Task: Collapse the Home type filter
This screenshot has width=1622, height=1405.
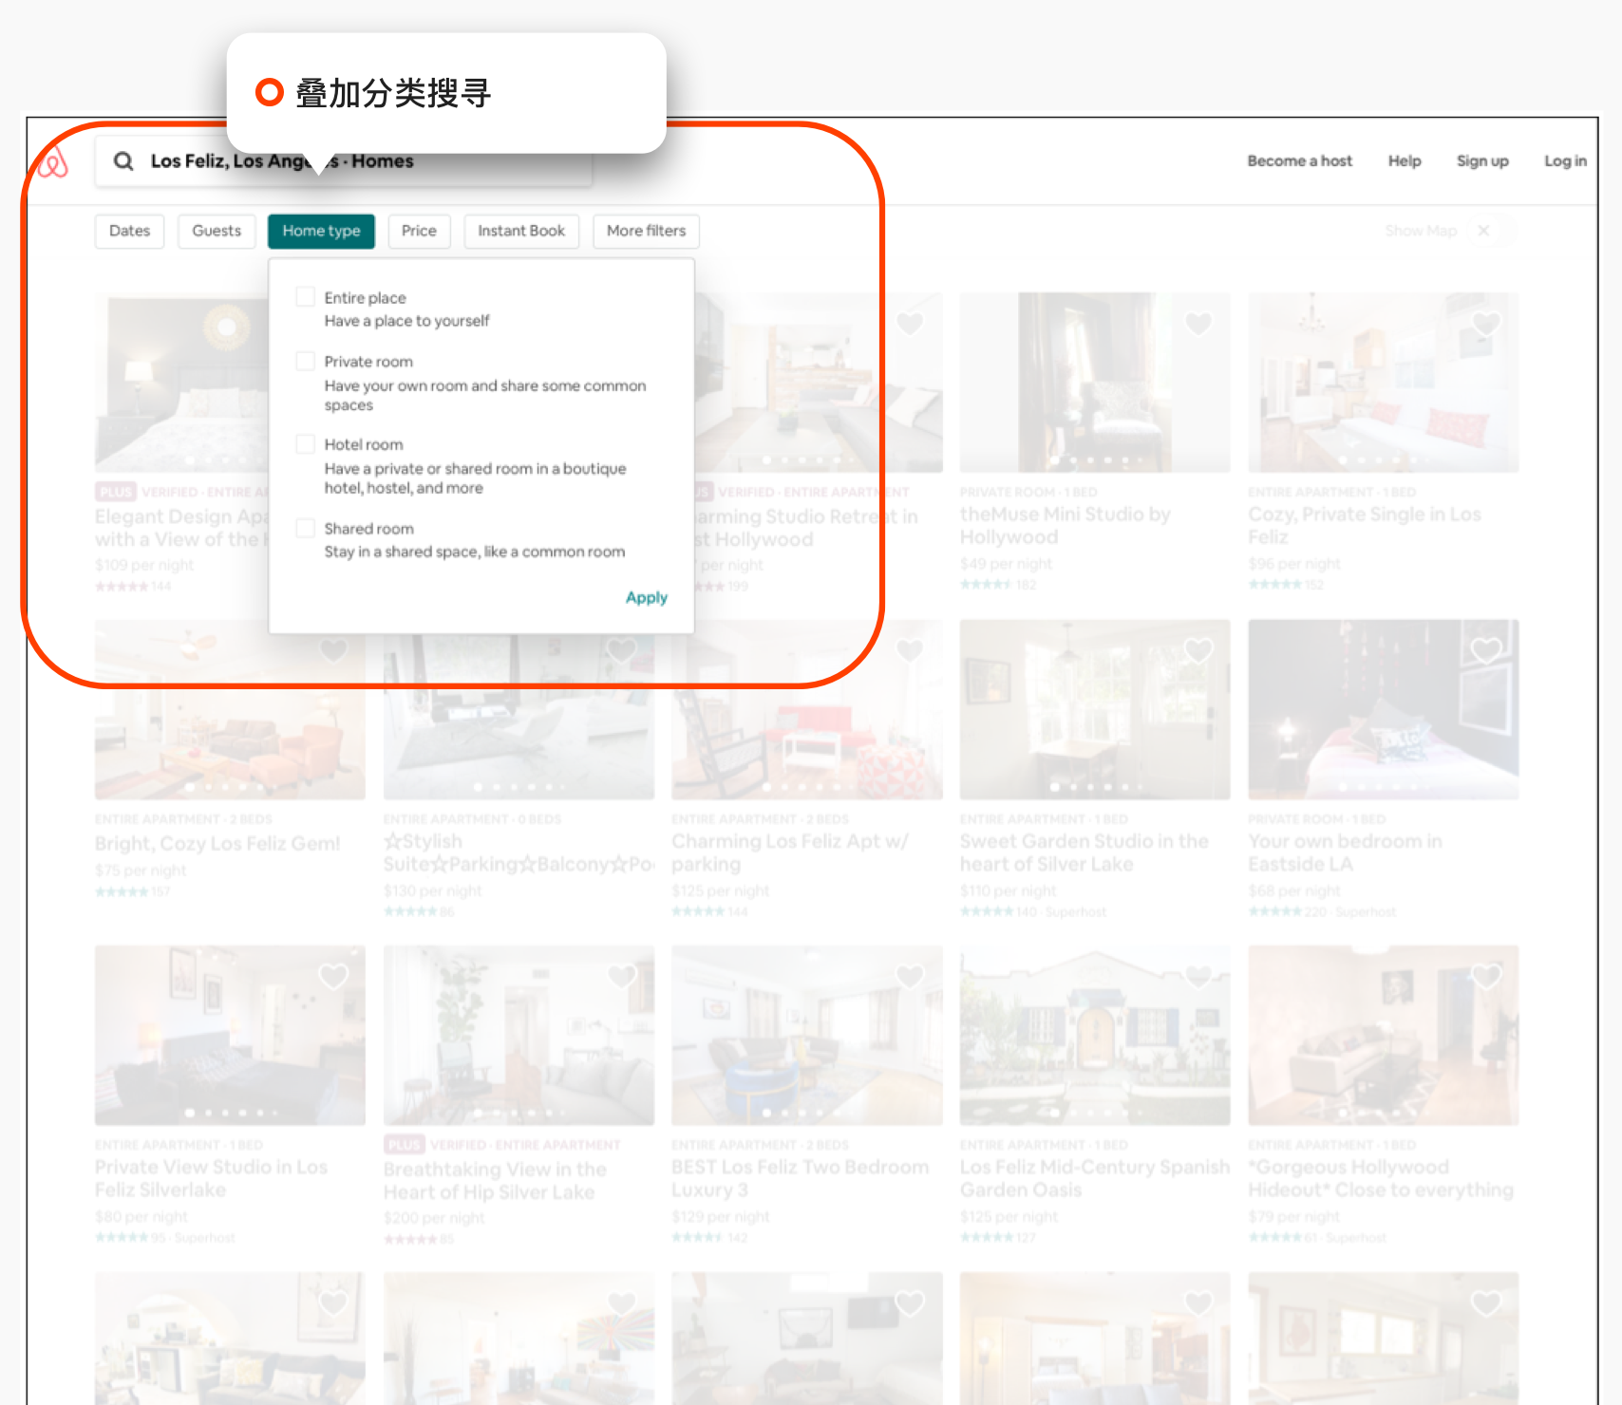Action: 321,231
